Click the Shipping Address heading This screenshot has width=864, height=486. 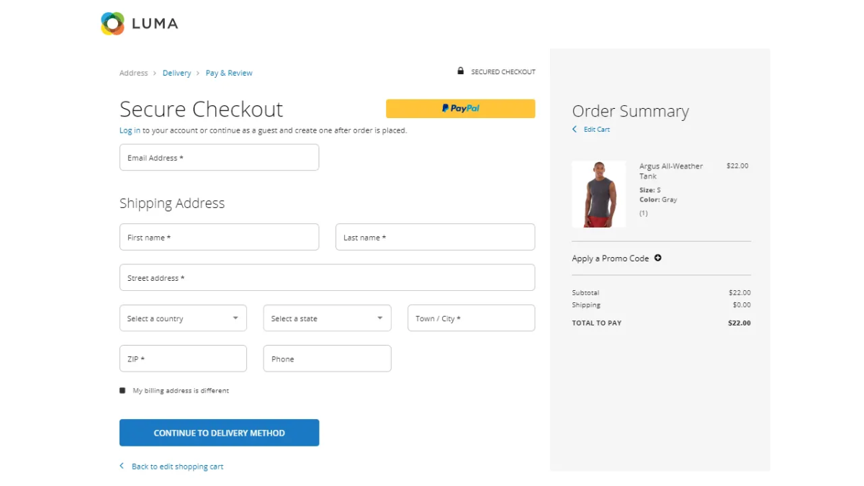(172, 203)
